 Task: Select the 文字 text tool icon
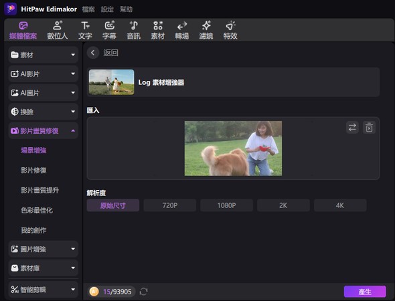(85, 25)
